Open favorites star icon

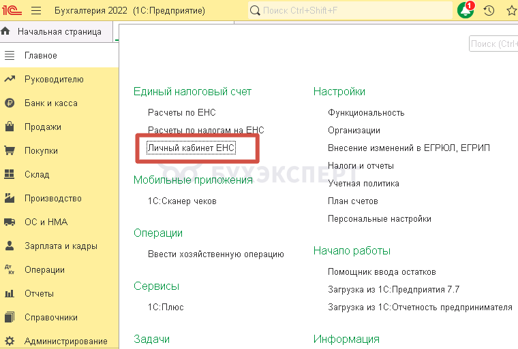click(x=512, y=11)
